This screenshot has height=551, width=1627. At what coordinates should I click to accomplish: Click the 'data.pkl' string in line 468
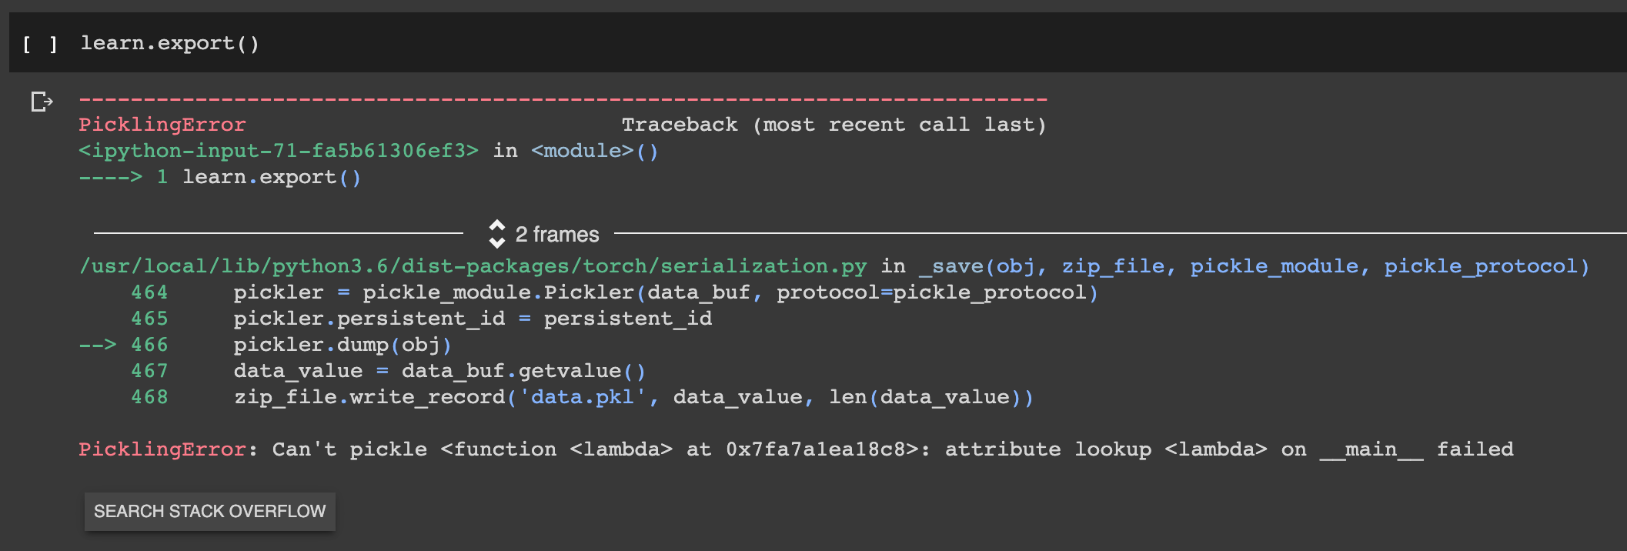coord(582,397)
